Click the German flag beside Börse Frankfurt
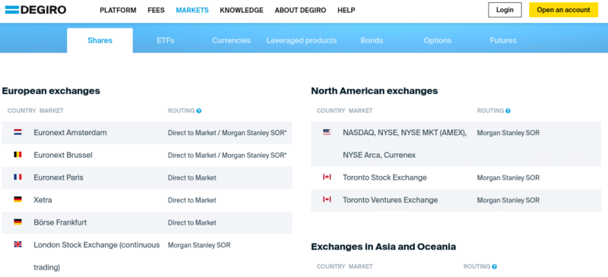608x277 pixels. tap(17, 222)
